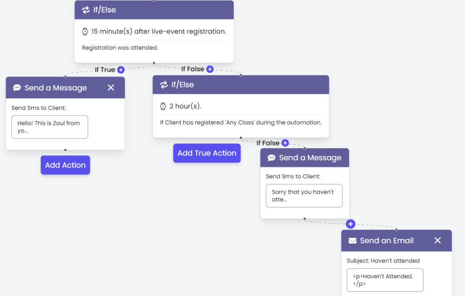Open the 2 hour(s) If/Else condition card
This screenshot has width=465, height=296.
[x=241, y=115]
